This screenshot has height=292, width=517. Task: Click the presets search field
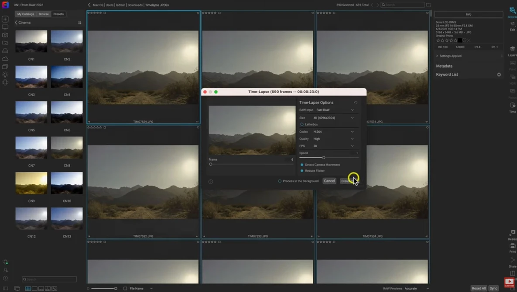pyautogui.click(x=49, y=279)
